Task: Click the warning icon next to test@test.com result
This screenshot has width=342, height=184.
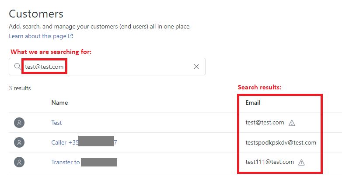Action: point(292,123)
